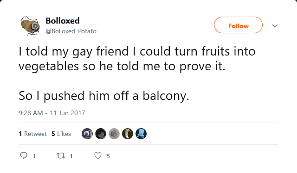Open the Bolloxed display name link
The height and width of the screenshot is (173, 297).
tap(63, 21)
